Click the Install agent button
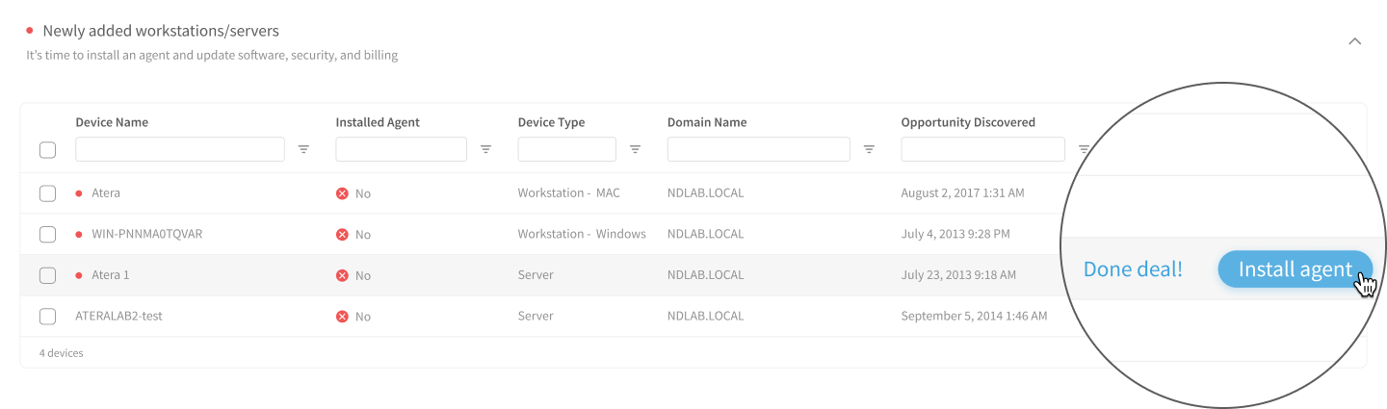Viewport: 1387px width, 409px height. (1295, 269)
